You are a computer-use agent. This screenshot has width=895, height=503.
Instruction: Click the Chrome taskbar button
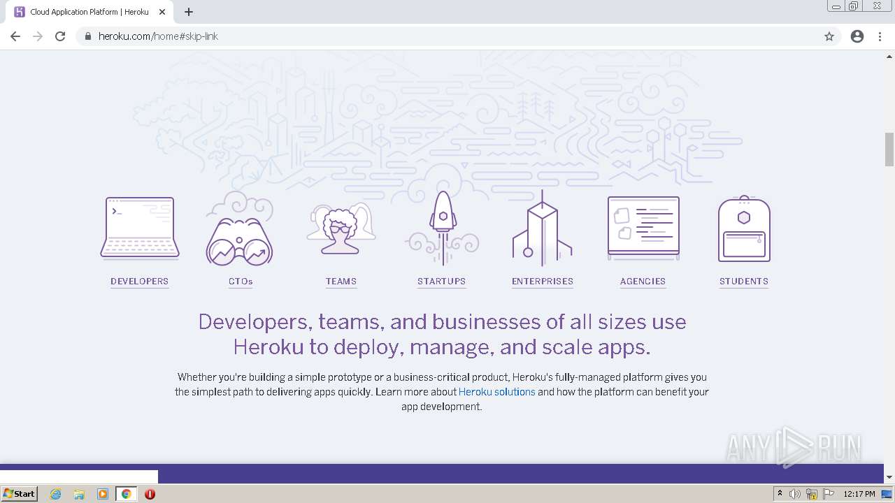point(127,494)
